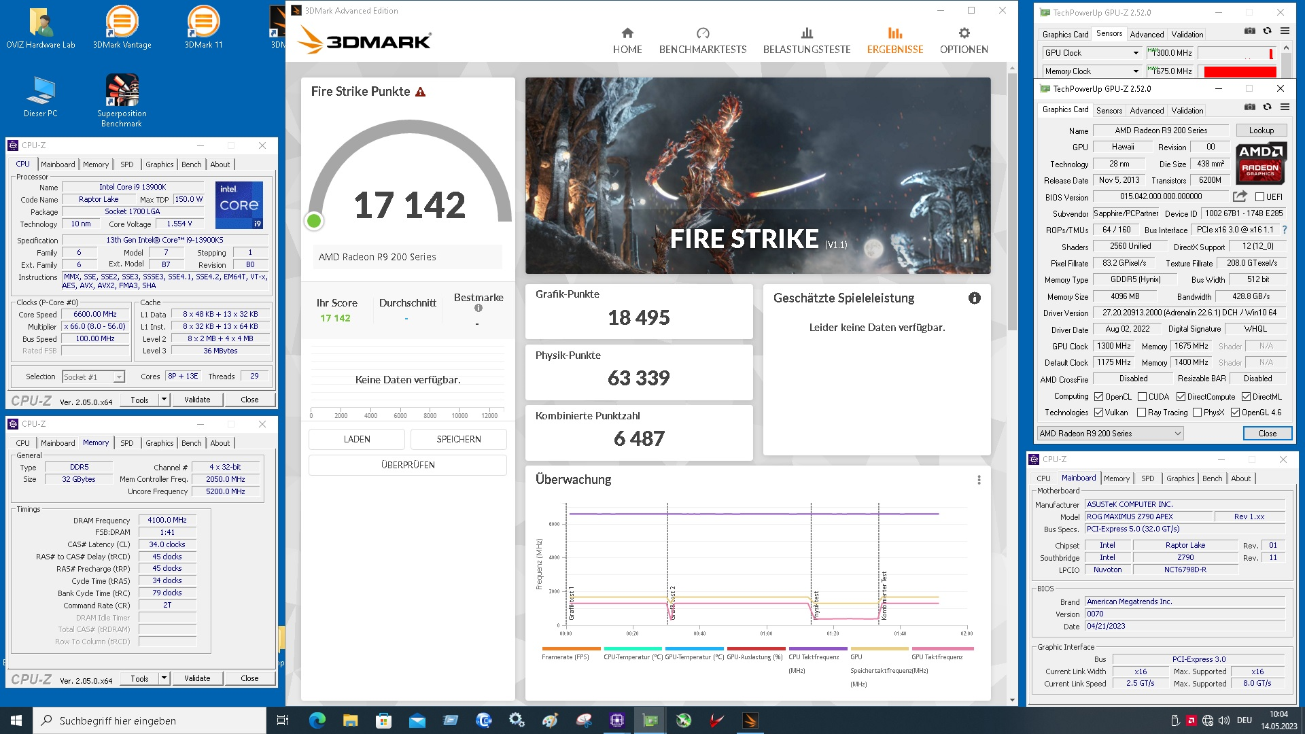Share the BIOS version in GPU-Z
The width and height of the screenshot is (1305, 734).
click(x=1240, y=196)
